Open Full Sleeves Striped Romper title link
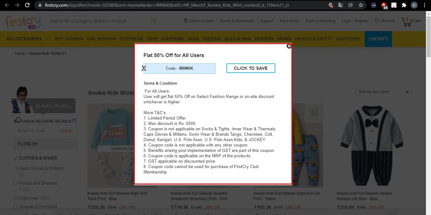431x215 pixels. [x=364, y=196]
